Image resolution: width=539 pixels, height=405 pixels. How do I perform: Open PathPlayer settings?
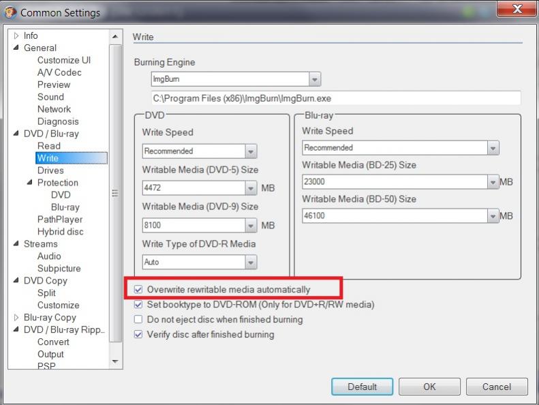click(x=60, y=219)
